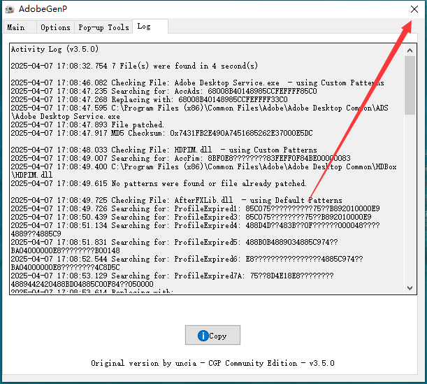Click the AdobeGenP title bar app icon
This screenshot has width=427, height=384.
tap(10, 9)
